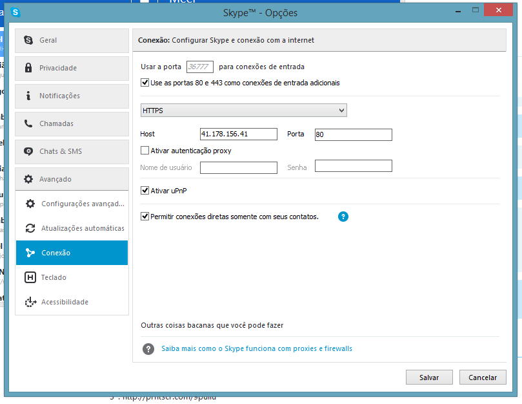Image resolution: width=522 pixels, height=404 pixels.
Task: Open the Acessibilidade settings
Action: (72, 302)
